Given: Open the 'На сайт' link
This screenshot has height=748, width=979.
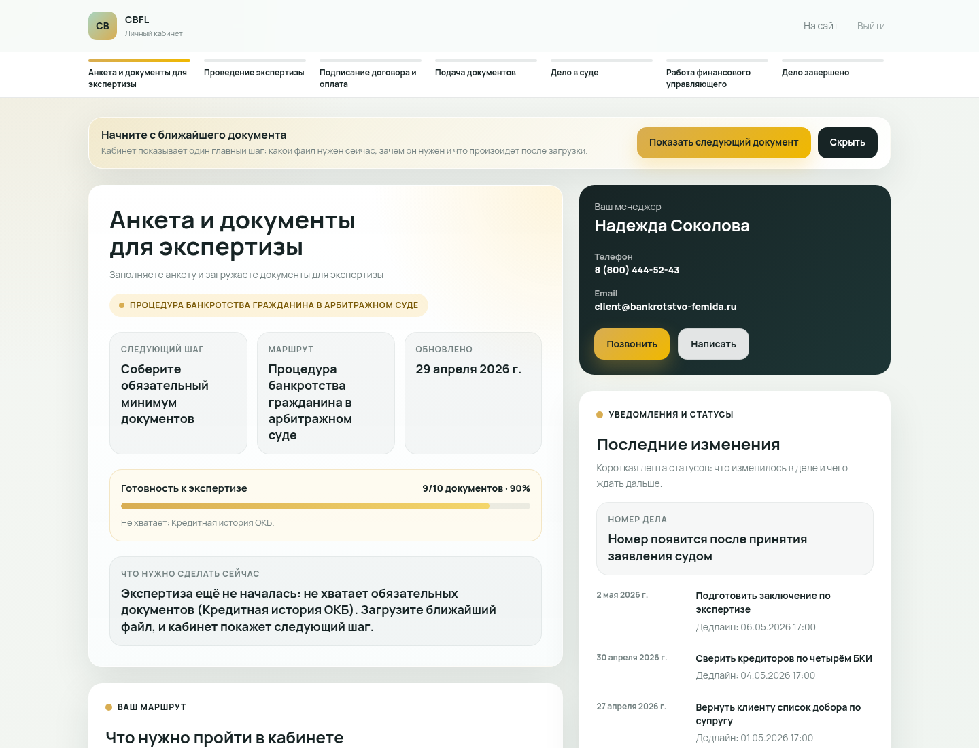Looking at the screenshot, I should pyautogui.click(x=821, y=26).
